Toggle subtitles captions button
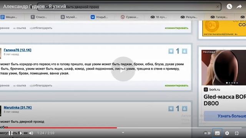Image resolution: width=246 pixels, height=138 pixels. coord(217,133)
